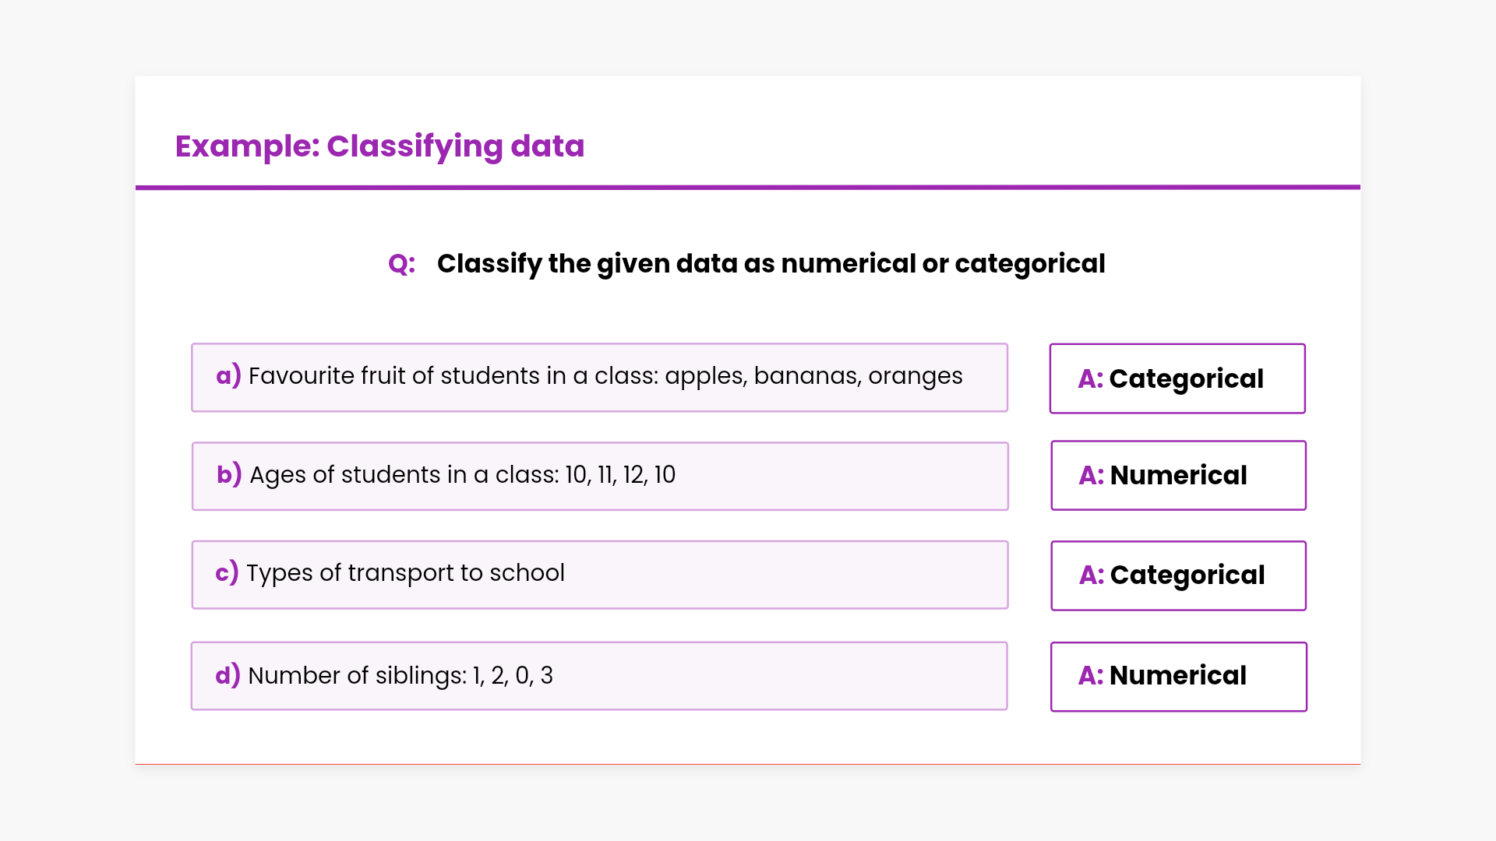The image size is (1496, 841).
Task: Click the sibling values '1, 2, 0, 3'
Action: (x=513, y=676)
